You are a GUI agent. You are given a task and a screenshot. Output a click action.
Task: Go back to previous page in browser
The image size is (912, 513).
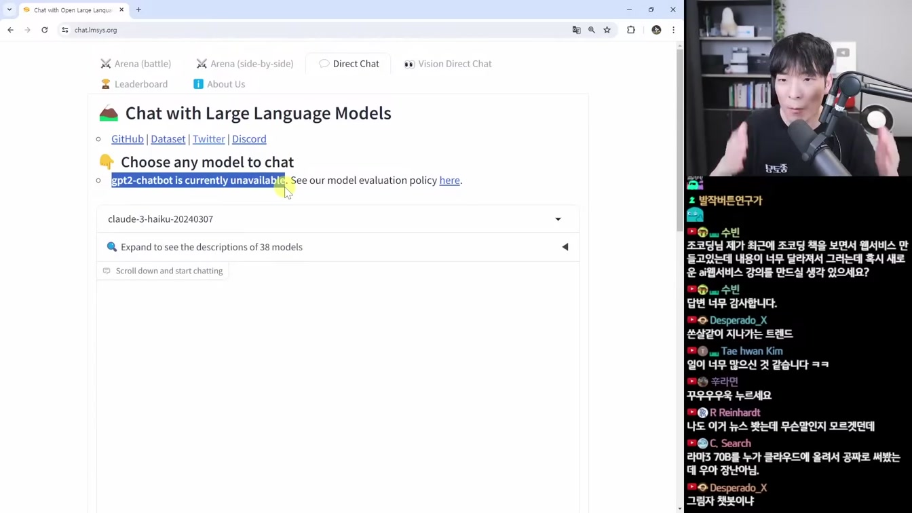click(x=10, y=30)
